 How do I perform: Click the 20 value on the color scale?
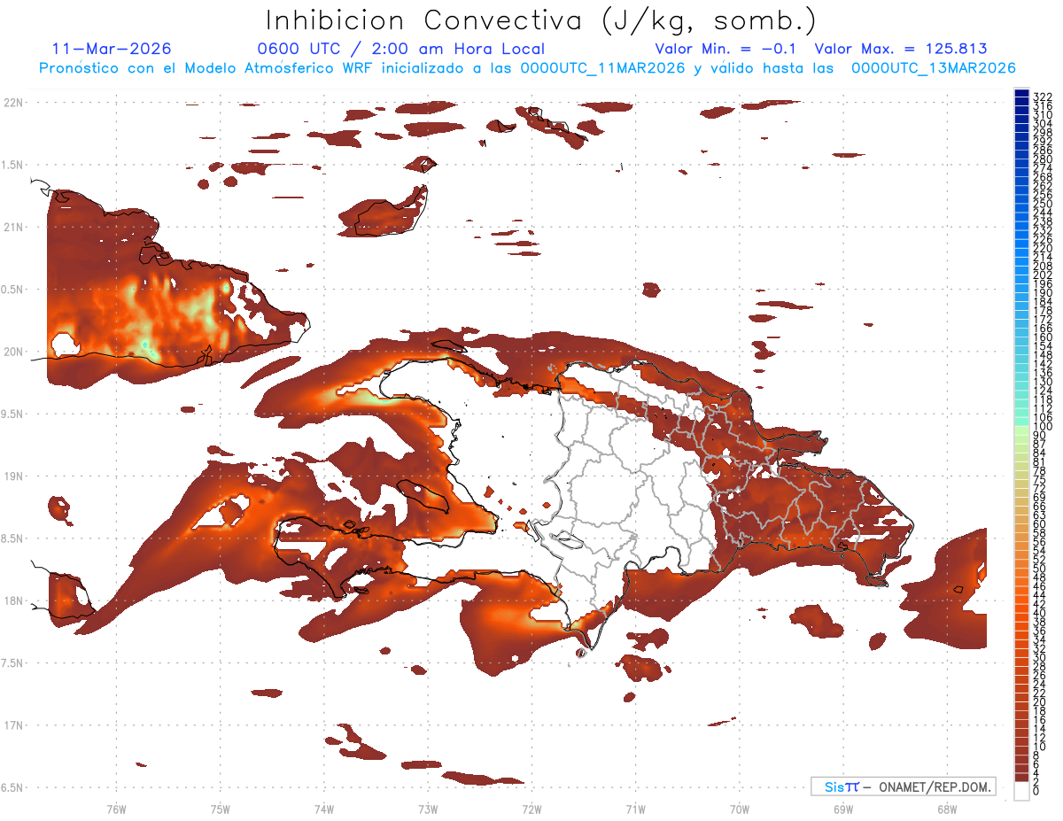pyautogui.click(x=1040, y=701)
